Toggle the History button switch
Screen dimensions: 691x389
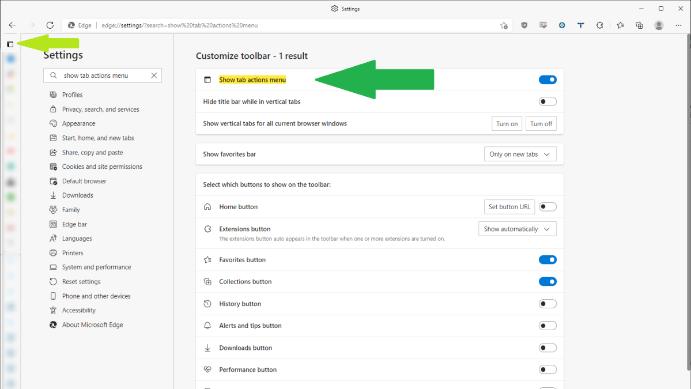pyautogui.click(x=547, y=303)
